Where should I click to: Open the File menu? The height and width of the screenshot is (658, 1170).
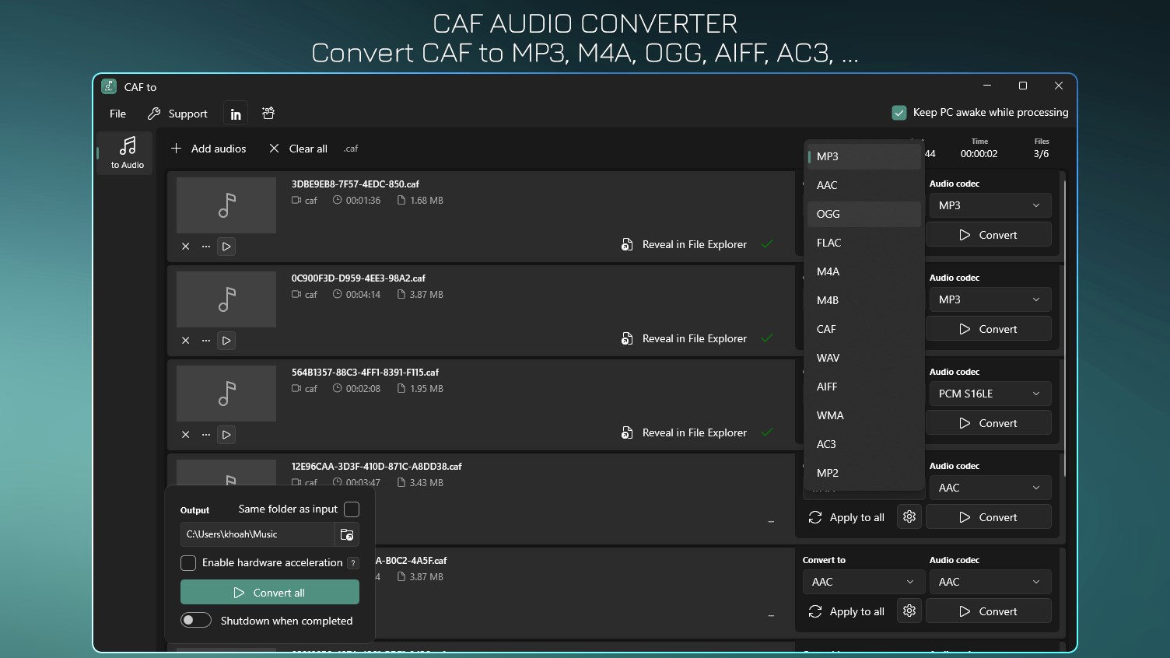click(x=117, y=113)
